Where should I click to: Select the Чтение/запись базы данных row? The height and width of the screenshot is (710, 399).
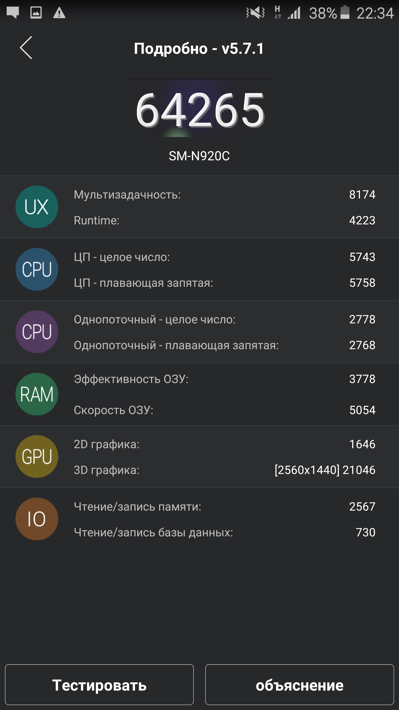pos(224,532)
